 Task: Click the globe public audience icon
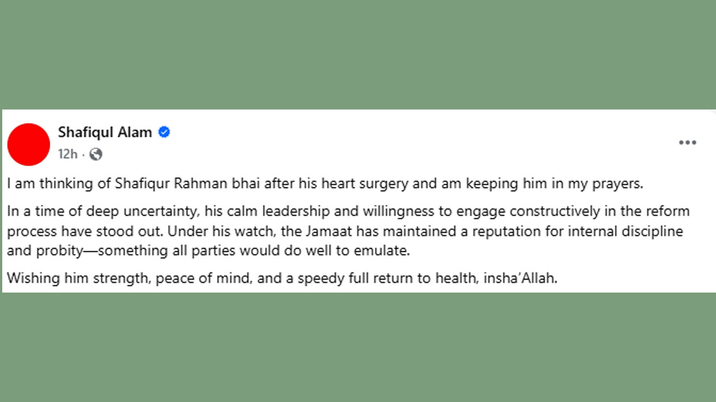[96, 154]
